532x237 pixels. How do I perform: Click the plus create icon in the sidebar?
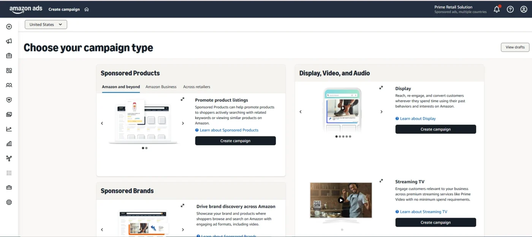[x=9, y=27]
